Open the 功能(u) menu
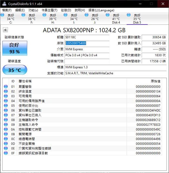This screenshot has height=173, width=169. [33, 10]
